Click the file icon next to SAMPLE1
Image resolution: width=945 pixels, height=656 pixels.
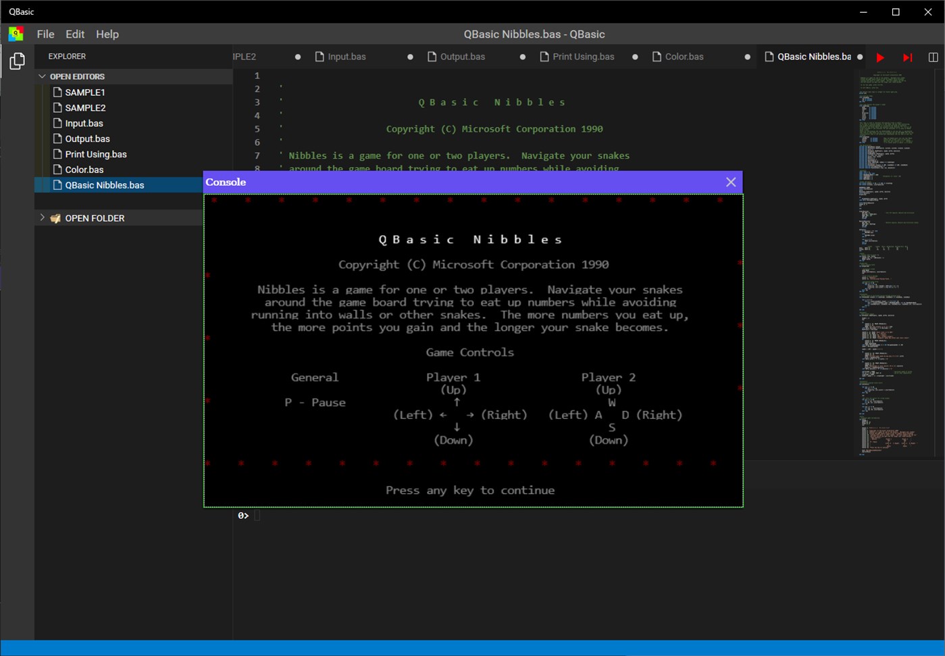(57, 92)
